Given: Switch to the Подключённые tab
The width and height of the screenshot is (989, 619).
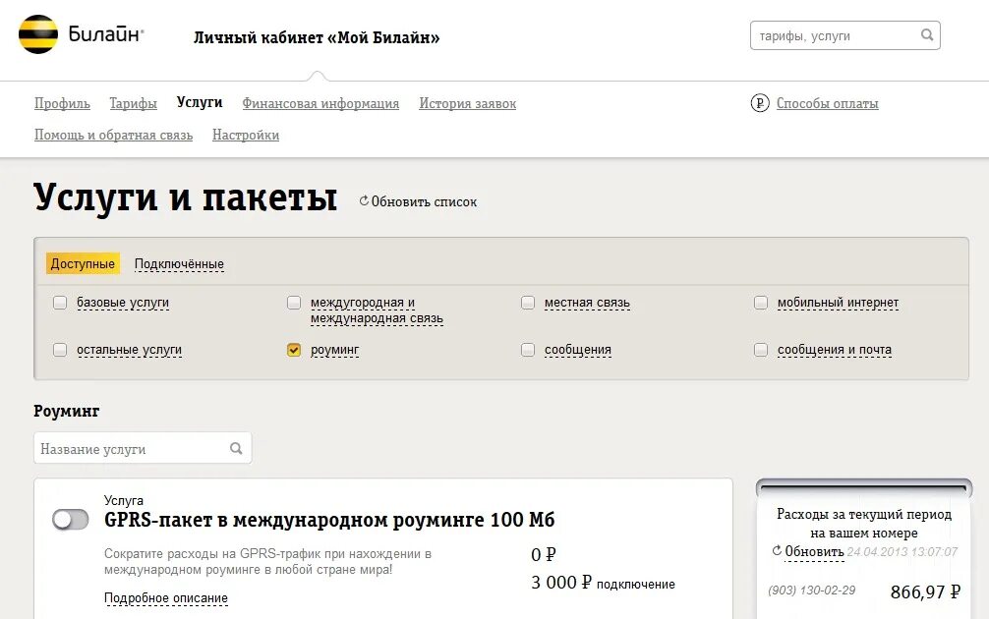Looking at the screenshot, I should 179,264.
